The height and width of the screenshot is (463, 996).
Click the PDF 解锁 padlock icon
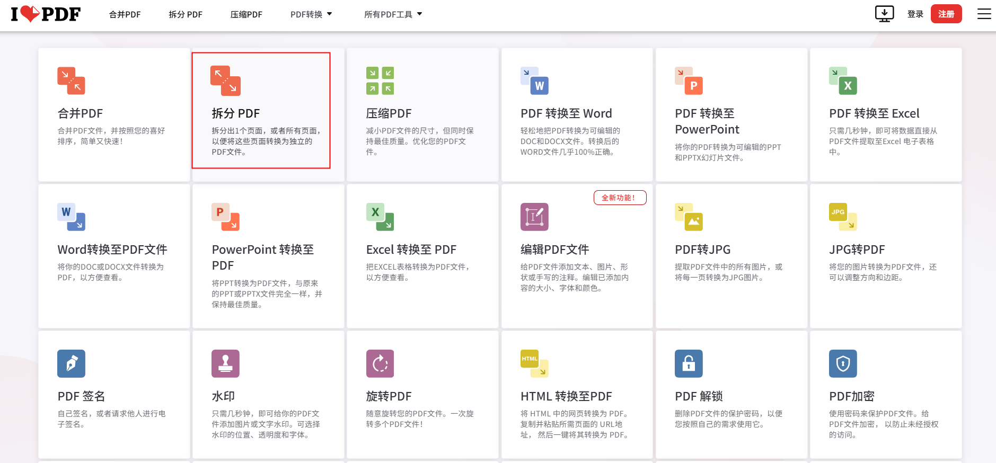[x=689, y=364]
